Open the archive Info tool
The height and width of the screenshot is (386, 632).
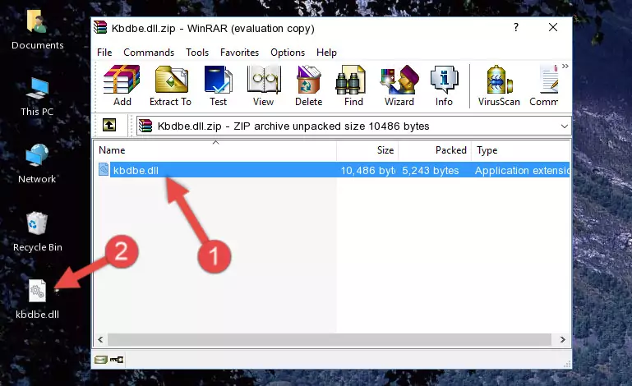point(444,85)
